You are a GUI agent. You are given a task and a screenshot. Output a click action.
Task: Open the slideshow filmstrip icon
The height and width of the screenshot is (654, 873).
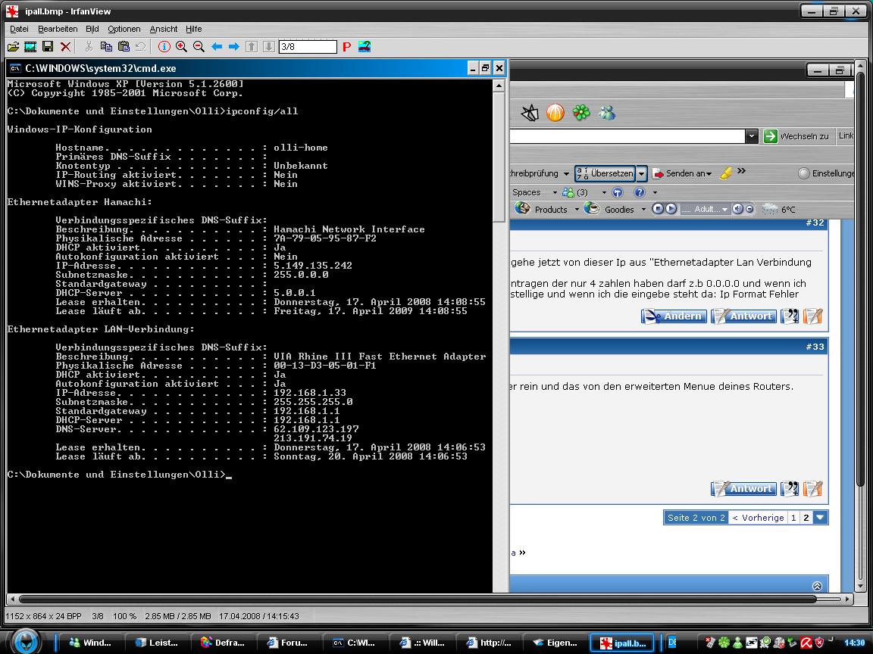click(x=30, y=47)
